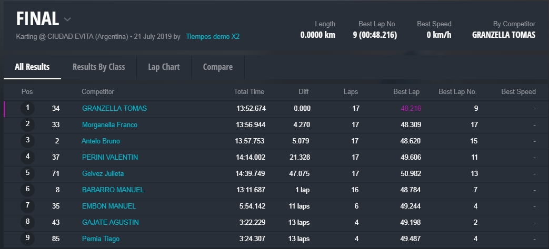Image resolution: width=549 pixels, height=249 pixels.
Task: Click the purple best lap time 48.216
Action: tap(411, 108)
